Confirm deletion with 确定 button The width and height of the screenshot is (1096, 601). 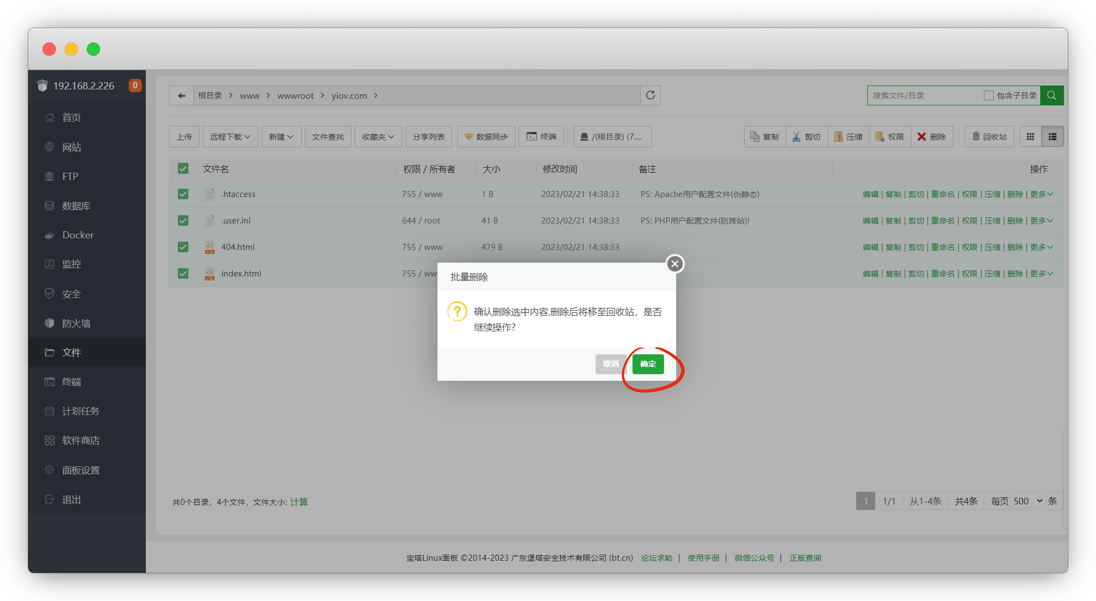coord(648,364)
